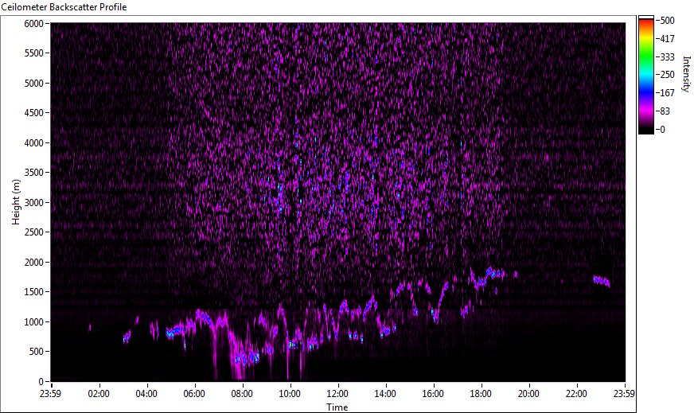694x413 pixels.
Task: Click the Time axis label
Action: 337,407
